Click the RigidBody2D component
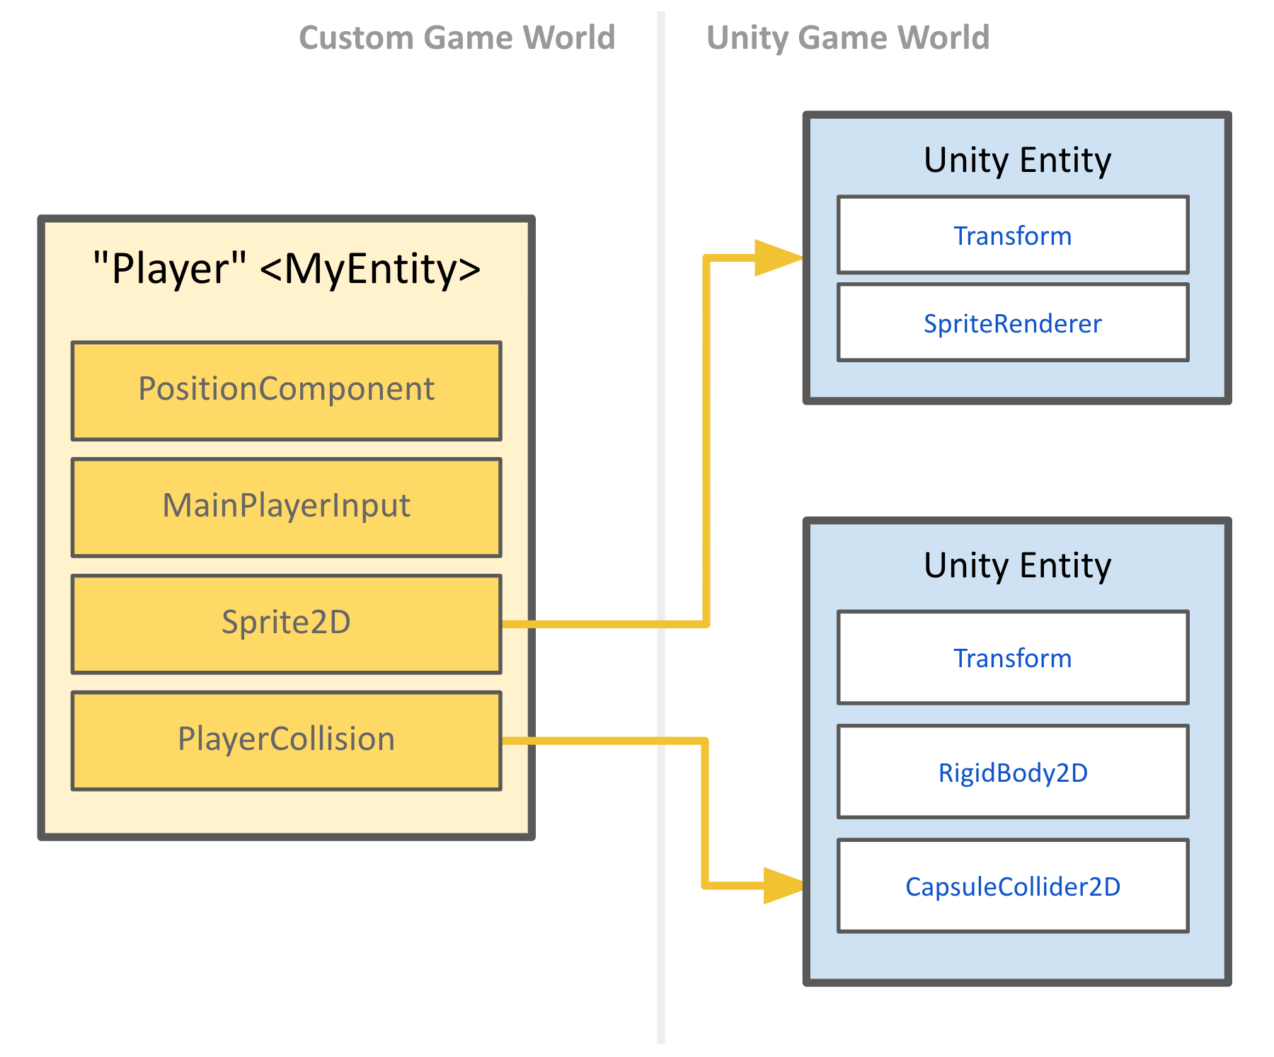This screenshot has height=1057, width=1274. tap(1012, 772)
